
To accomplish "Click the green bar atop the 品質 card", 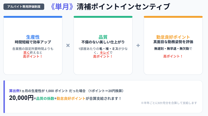I will pos(103,17).
